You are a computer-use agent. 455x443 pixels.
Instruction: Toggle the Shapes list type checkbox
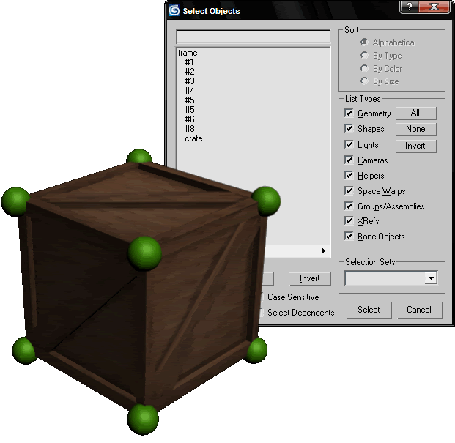coord(349,128)
